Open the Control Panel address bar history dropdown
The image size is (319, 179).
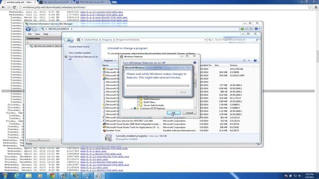pos(205,40)
